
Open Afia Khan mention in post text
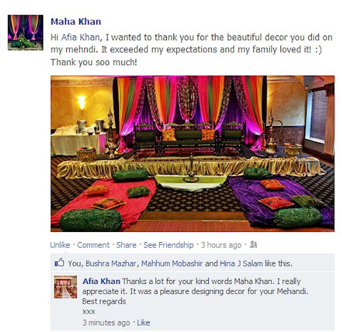[x=80, y=37]
